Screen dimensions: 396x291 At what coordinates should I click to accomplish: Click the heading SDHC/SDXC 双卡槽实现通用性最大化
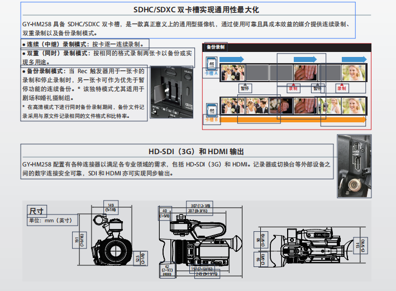click(196, 10)
